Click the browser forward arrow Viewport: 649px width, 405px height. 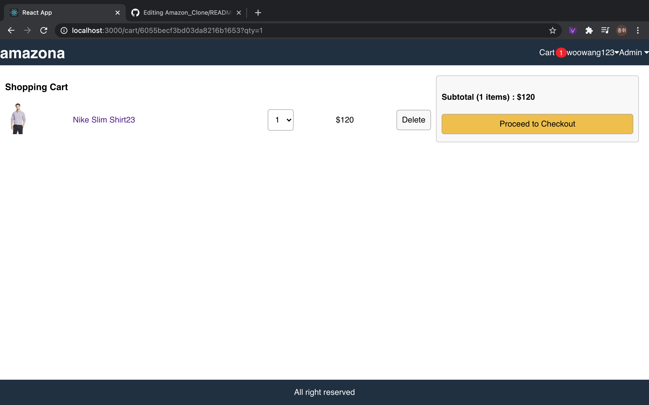point(27,30)
